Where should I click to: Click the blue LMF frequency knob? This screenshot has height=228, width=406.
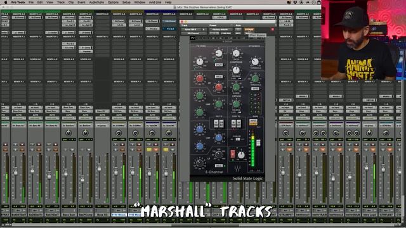coord(219,138)
